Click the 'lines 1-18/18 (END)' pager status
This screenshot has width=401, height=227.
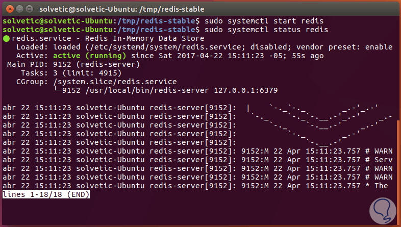pos(46,194)
